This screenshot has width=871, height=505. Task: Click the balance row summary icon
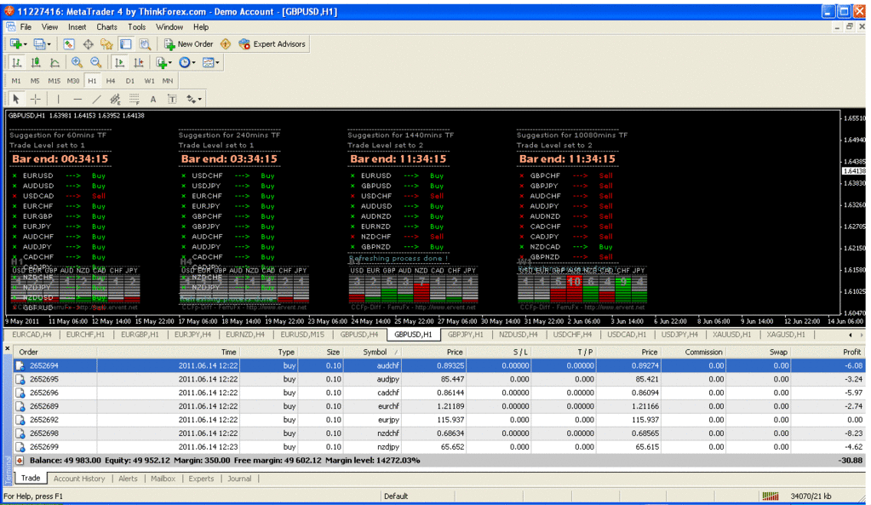pos(20,461)
